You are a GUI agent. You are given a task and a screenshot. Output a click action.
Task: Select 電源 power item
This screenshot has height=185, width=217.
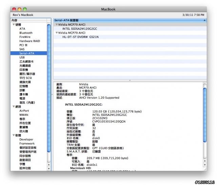coord(22,99)
